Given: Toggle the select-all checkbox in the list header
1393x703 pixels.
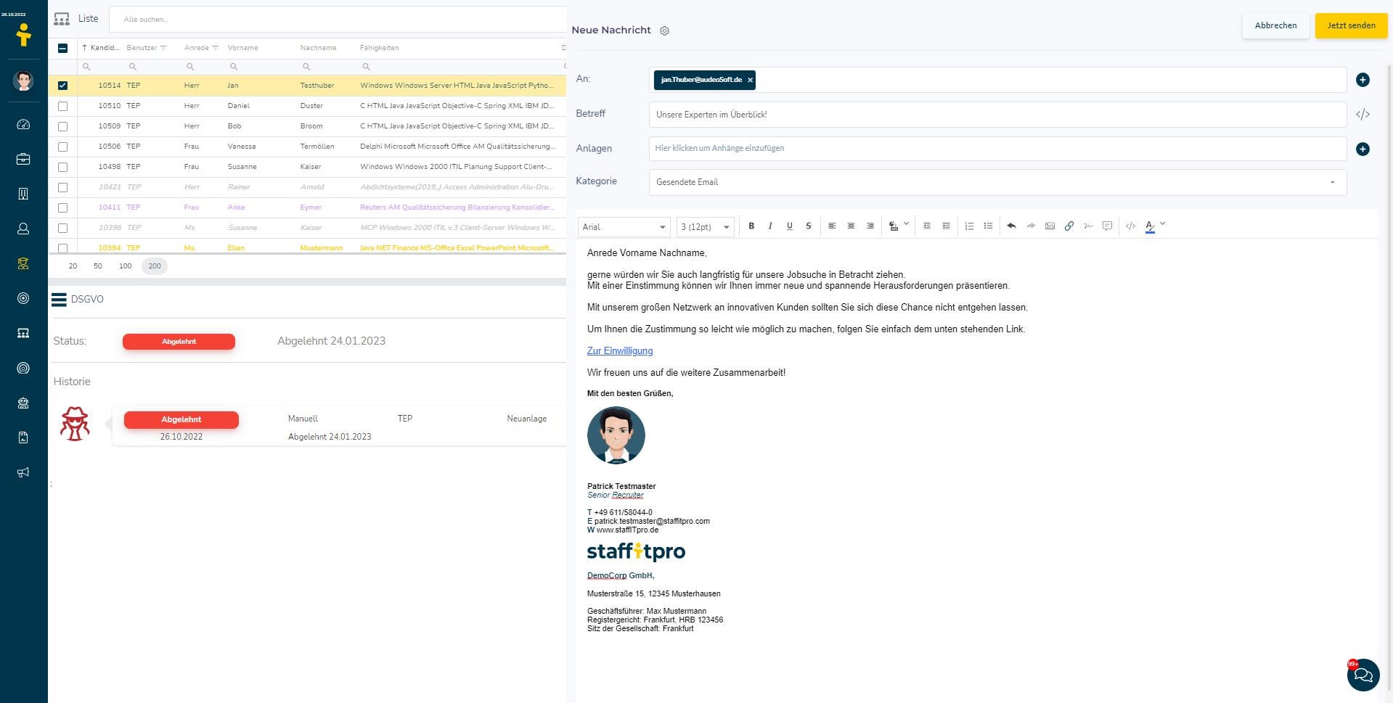Looking at the screenshot, I should tap(63, 47).
